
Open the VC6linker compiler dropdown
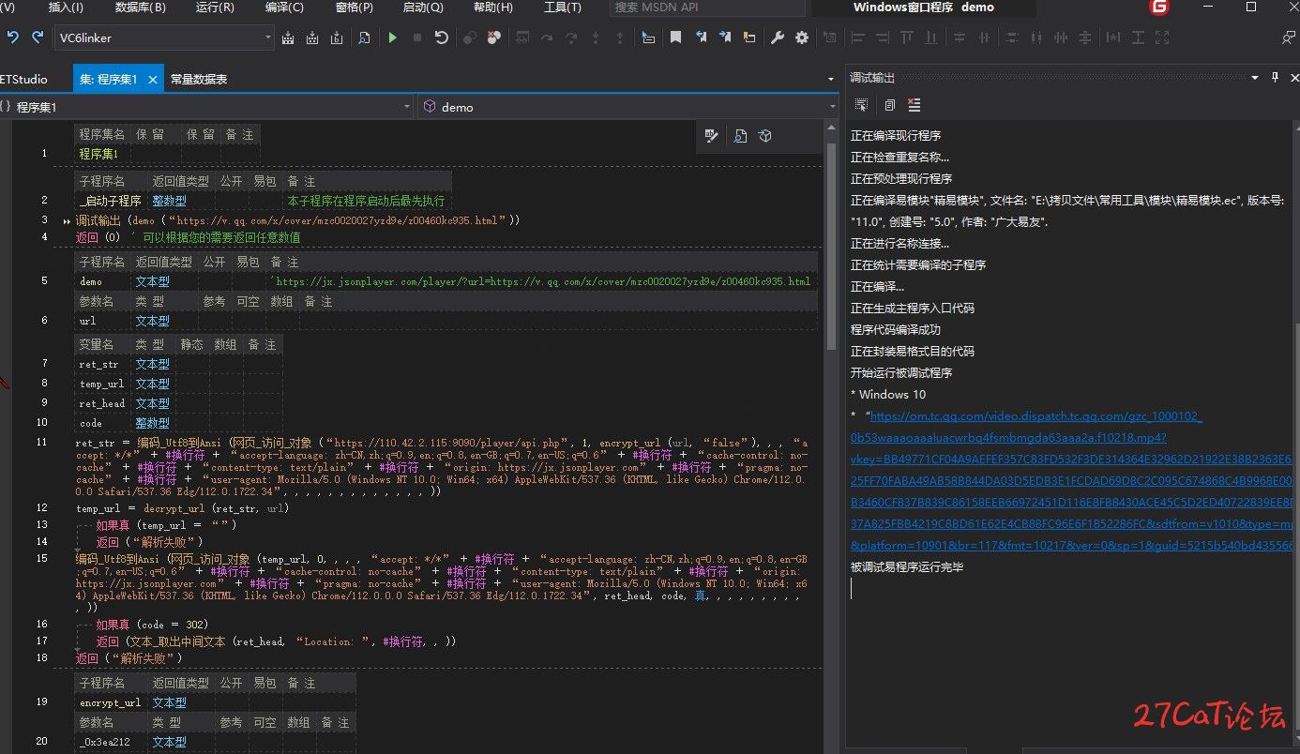268,38
